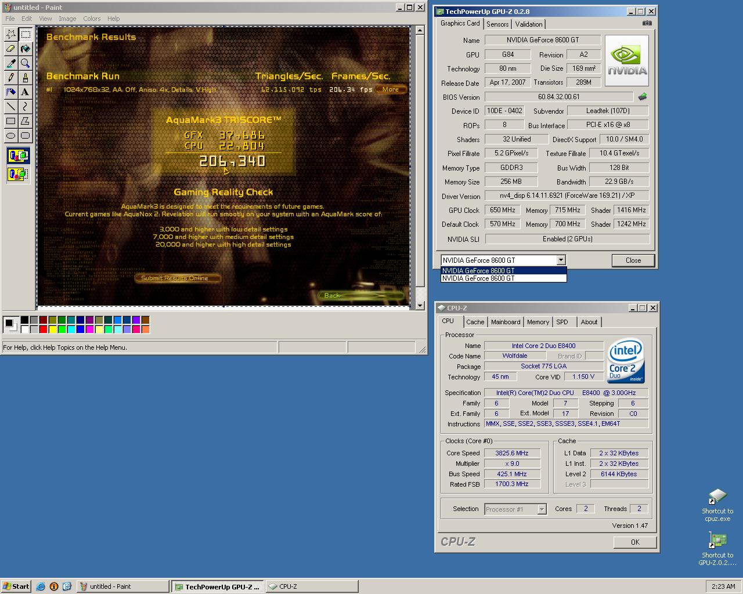Image resolution: width=743 pixels, height=594 pixels.
Task: Select the Pick Color eyedropper tool
Action: click(x=10, y=63)
